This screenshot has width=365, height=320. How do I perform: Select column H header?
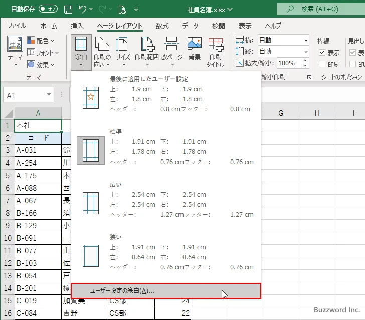pos(317,113)
